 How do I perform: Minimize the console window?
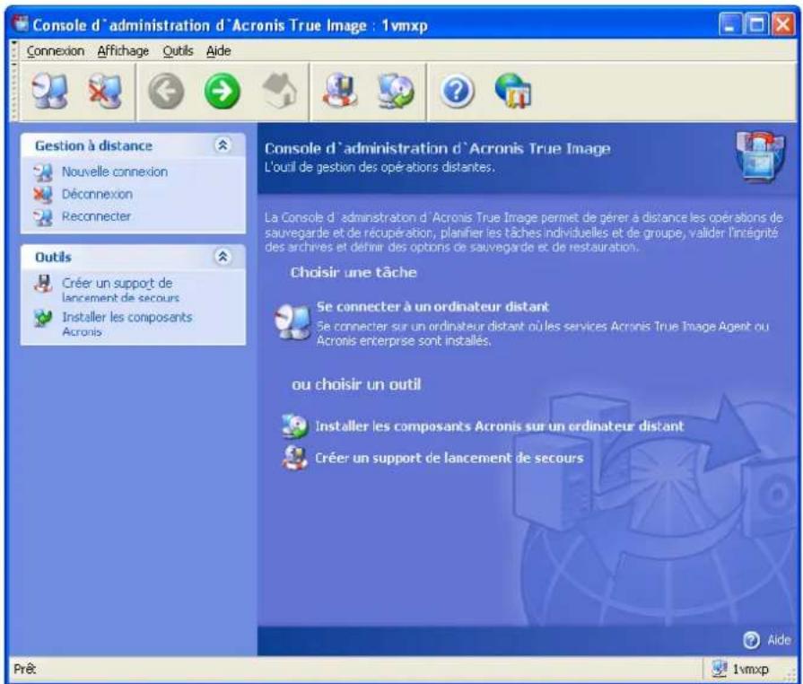[730, 24]
